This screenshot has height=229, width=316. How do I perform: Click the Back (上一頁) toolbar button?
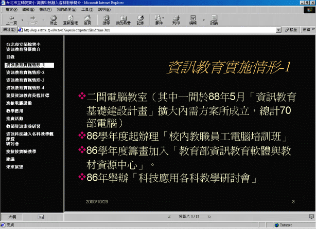(x=11, y=20)
